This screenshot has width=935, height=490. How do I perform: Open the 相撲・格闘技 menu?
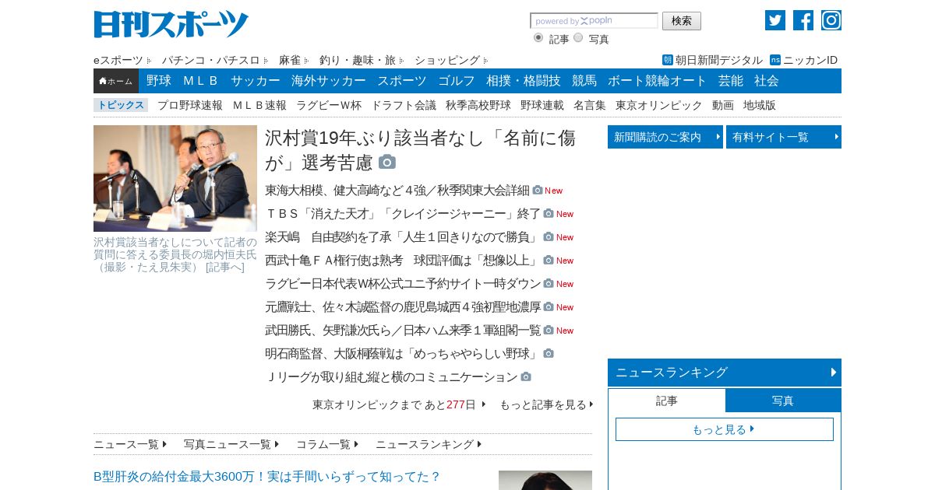click(x=524, y=81)
